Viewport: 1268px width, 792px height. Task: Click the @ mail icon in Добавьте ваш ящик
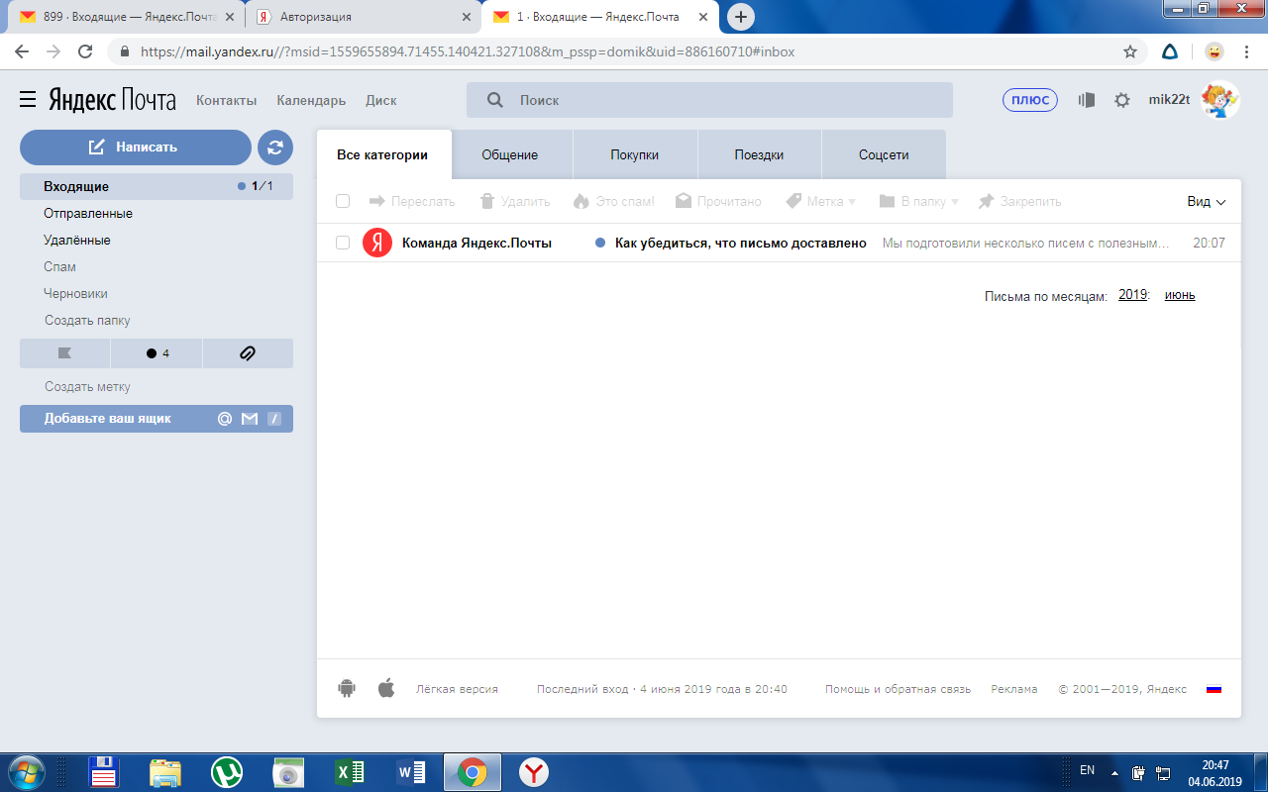coord(225,419)
